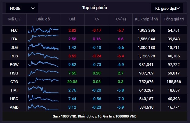Click the HAI stock symbol
Image resolution: width=190 pixels, height=123 pixels.
pyautogui.click(x=14, y=90)
